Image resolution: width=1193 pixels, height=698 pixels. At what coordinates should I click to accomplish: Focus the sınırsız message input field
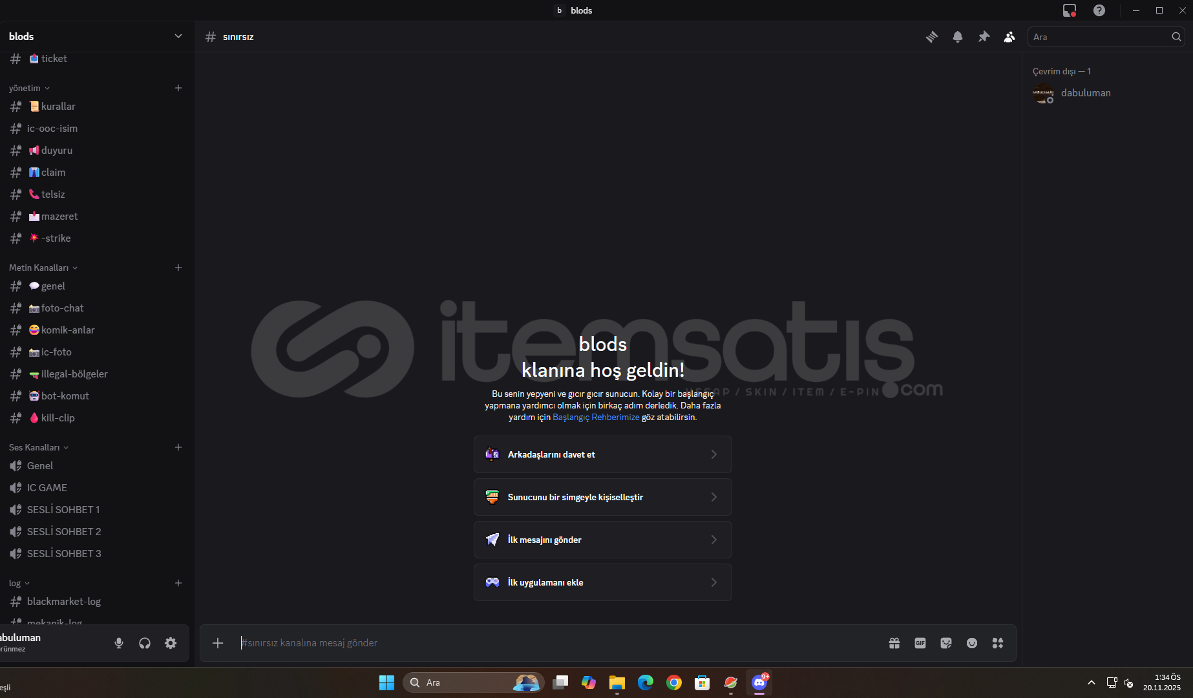556,643
